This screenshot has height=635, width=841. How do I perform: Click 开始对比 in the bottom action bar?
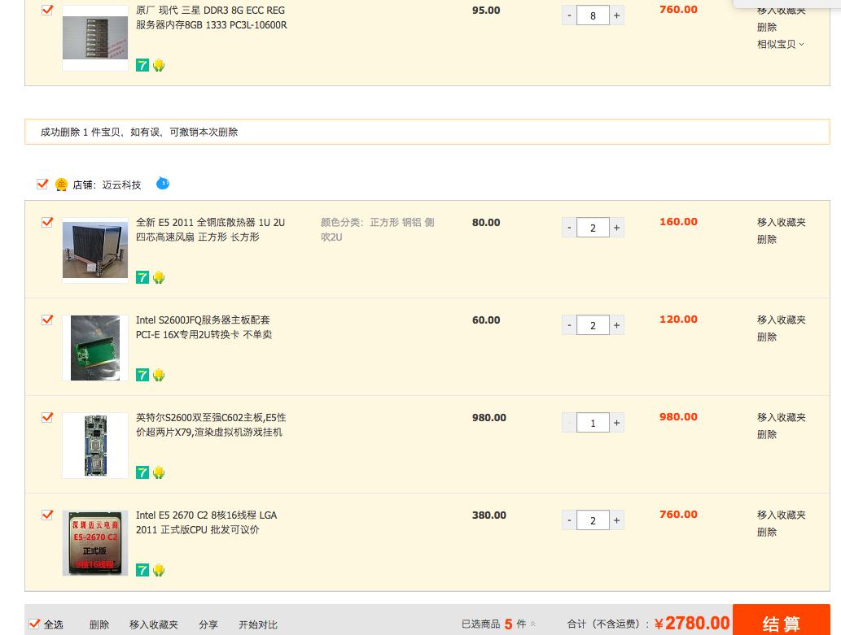pyautogui.click(x=258, y=624)
